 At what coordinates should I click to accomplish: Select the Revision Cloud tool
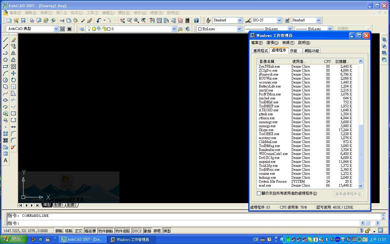[5, 87]
